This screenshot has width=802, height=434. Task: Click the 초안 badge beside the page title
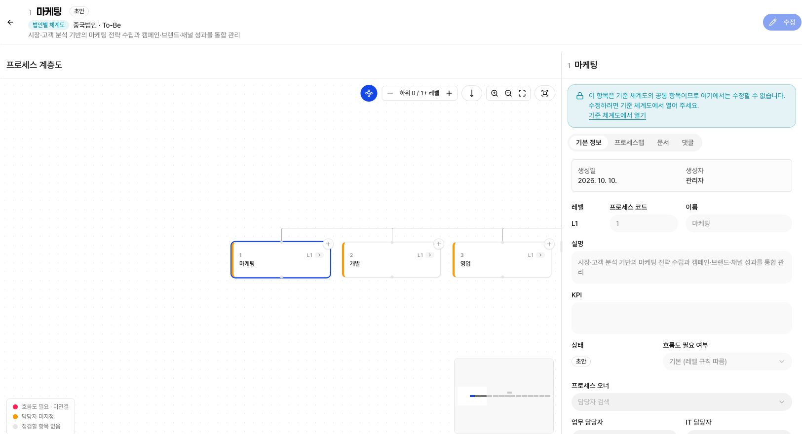(79, 11)
